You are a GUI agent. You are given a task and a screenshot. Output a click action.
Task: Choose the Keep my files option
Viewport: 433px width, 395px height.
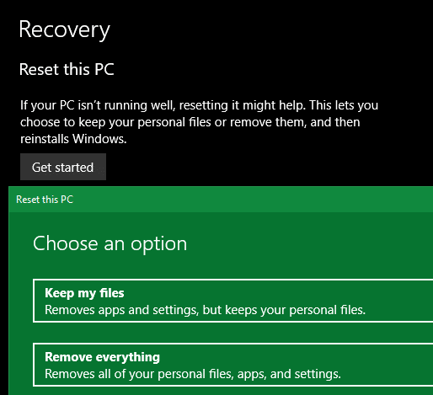tap(233, 301)
